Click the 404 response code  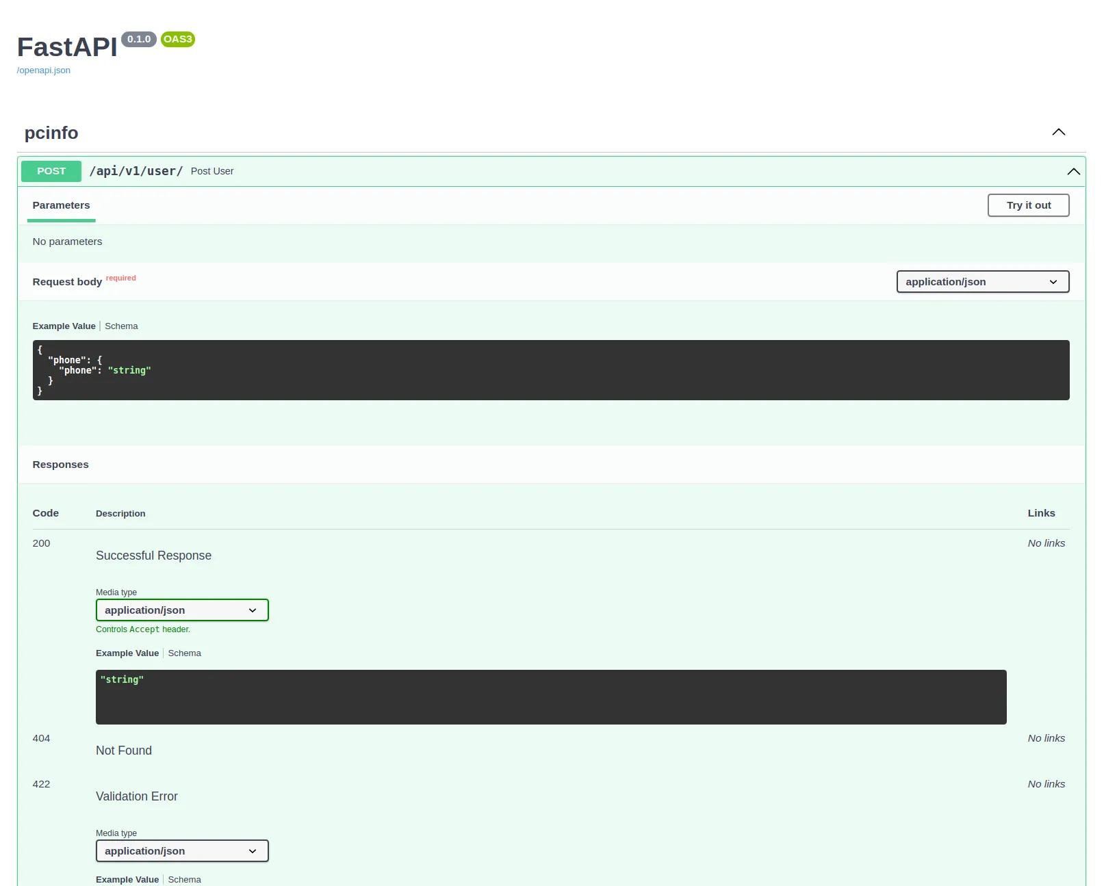click(x=41, y=738)
